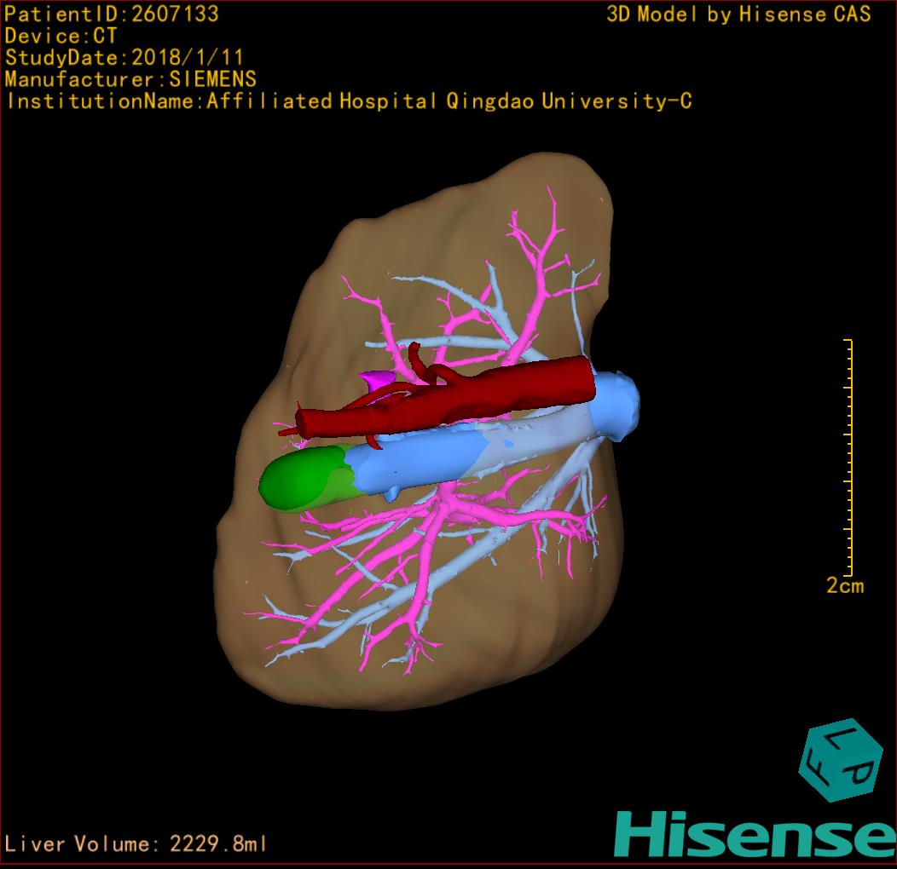Click the '2cm' scale label
The height and width of the screenshot is (869, 897).
tap(845, 585)
